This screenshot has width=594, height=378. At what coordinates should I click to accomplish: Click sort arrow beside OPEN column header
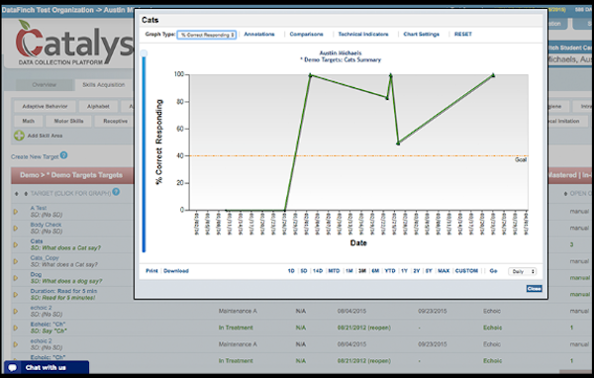coord(565,194)
